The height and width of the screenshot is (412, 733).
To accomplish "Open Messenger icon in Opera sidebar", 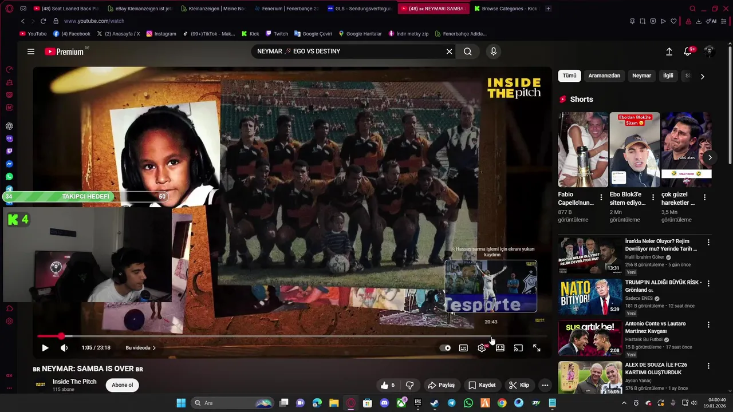I will pos(9,164).
